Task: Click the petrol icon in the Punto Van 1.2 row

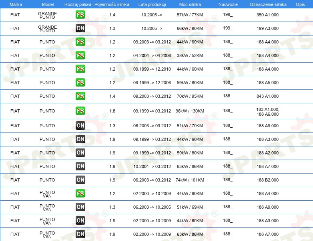Action: (80, 193)
